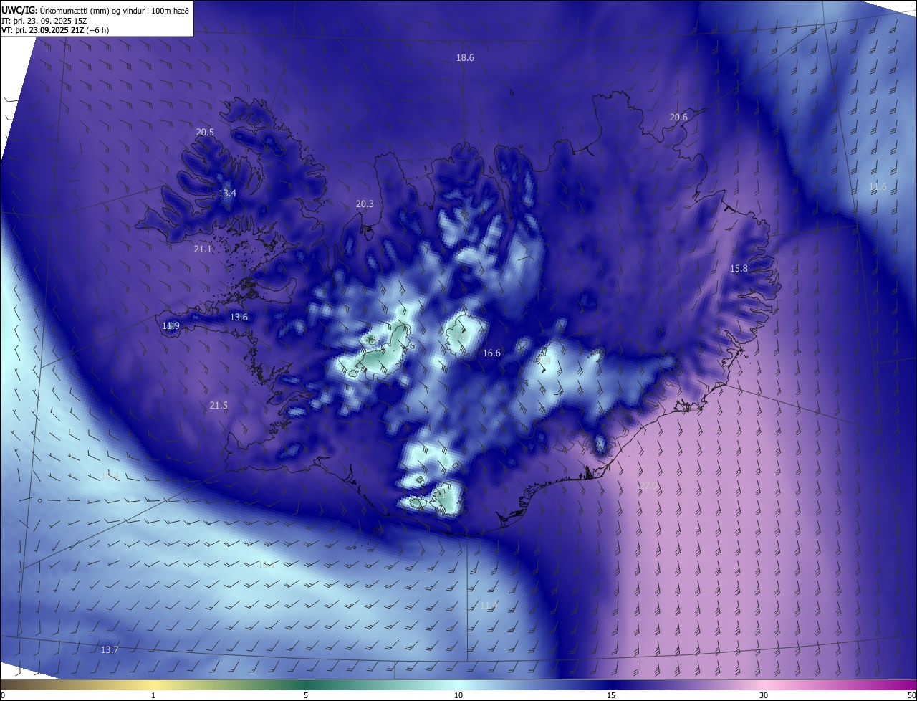Click the 13.6 value on the map
Screen dimensions: 917x701
point(239,317)
